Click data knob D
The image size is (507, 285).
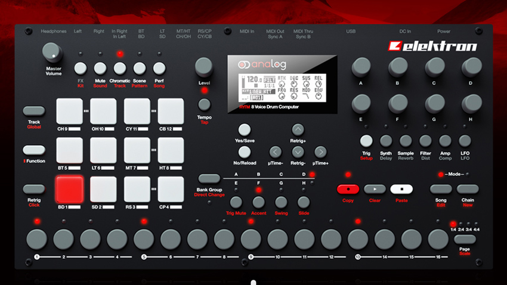[x=471, y=67]
